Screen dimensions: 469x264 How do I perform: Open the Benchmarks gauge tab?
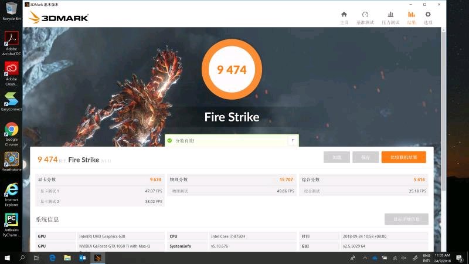point(365,18)
